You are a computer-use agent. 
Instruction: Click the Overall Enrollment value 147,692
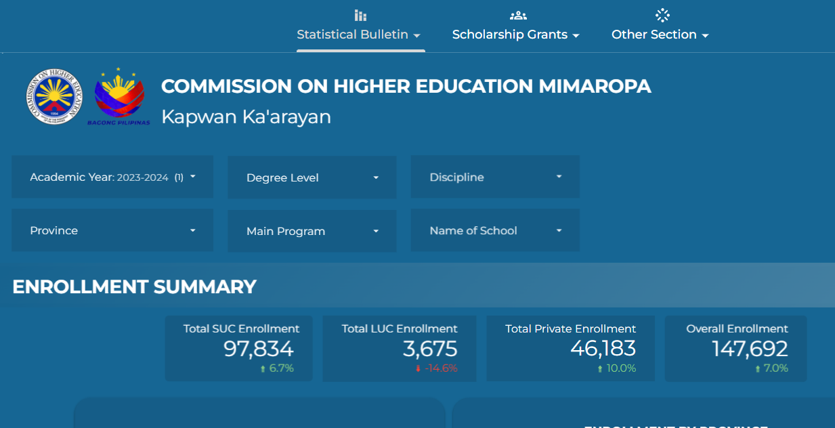pos(750,349)
